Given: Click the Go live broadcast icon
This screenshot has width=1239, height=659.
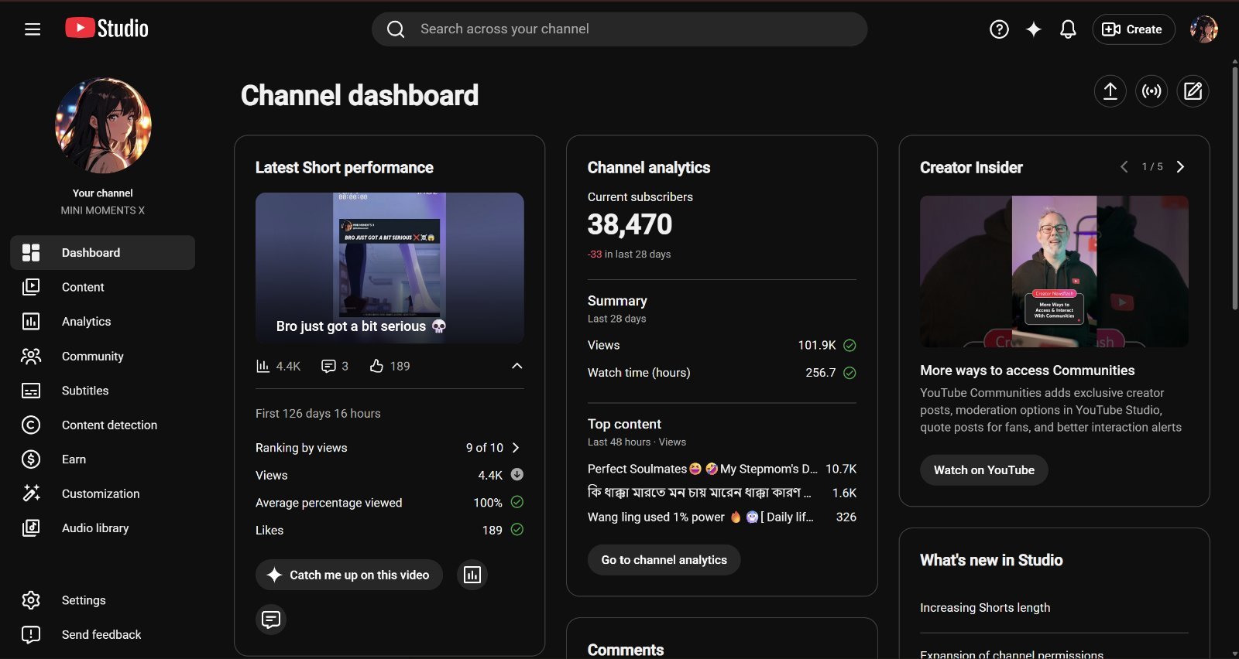Looking at the screenshot, I should tap(1152, 91).
